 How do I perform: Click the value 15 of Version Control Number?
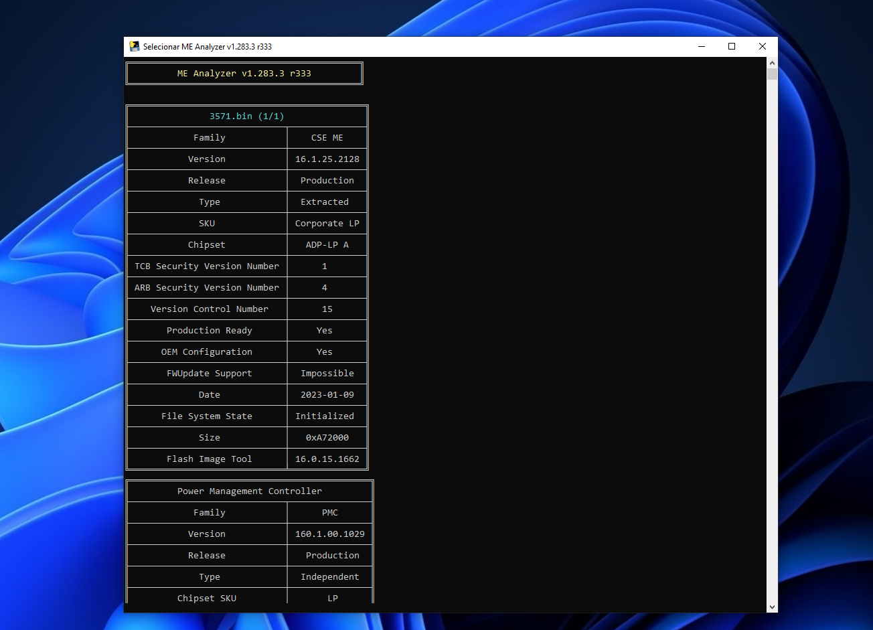pos(327,309)
